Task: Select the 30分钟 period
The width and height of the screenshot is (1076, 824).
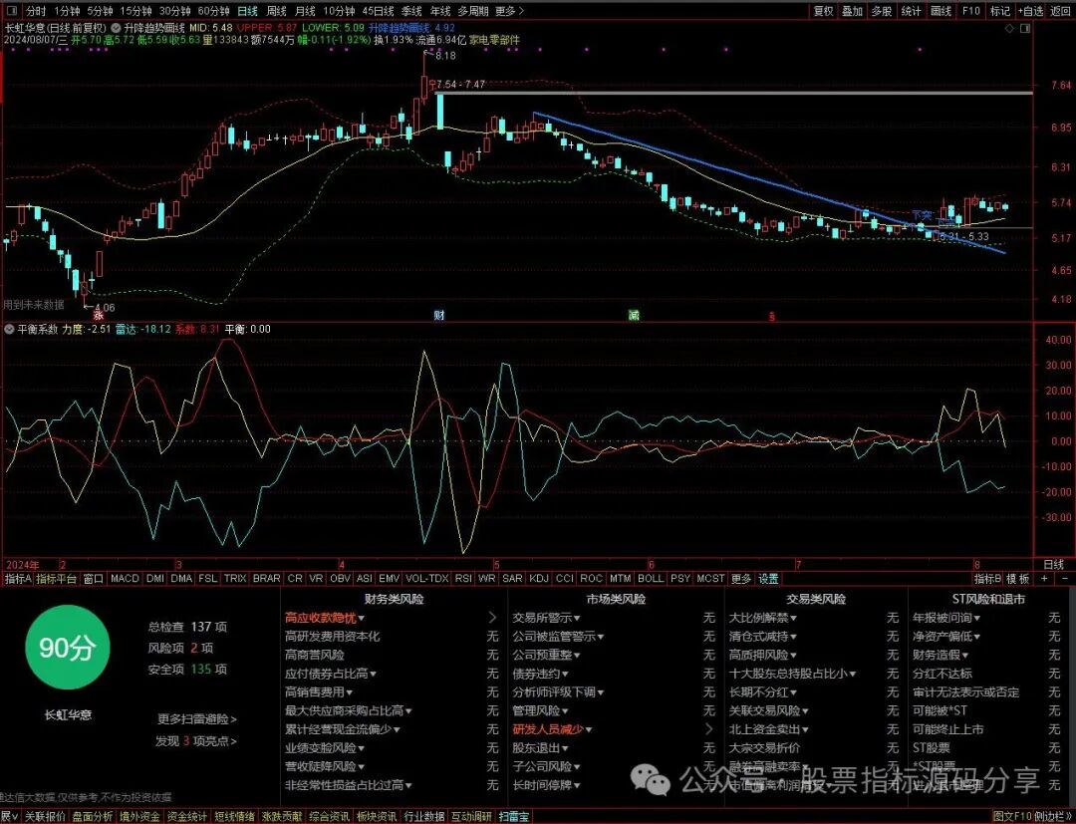Action: (175, 11)
